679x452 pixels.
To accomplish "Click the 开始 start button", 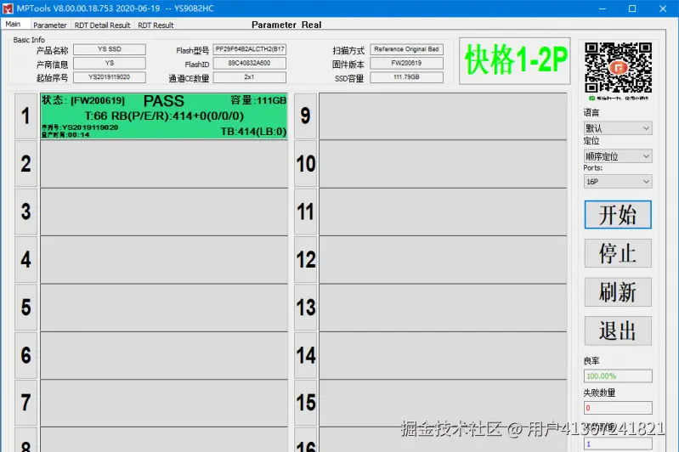I will click(x=618, y=214).
